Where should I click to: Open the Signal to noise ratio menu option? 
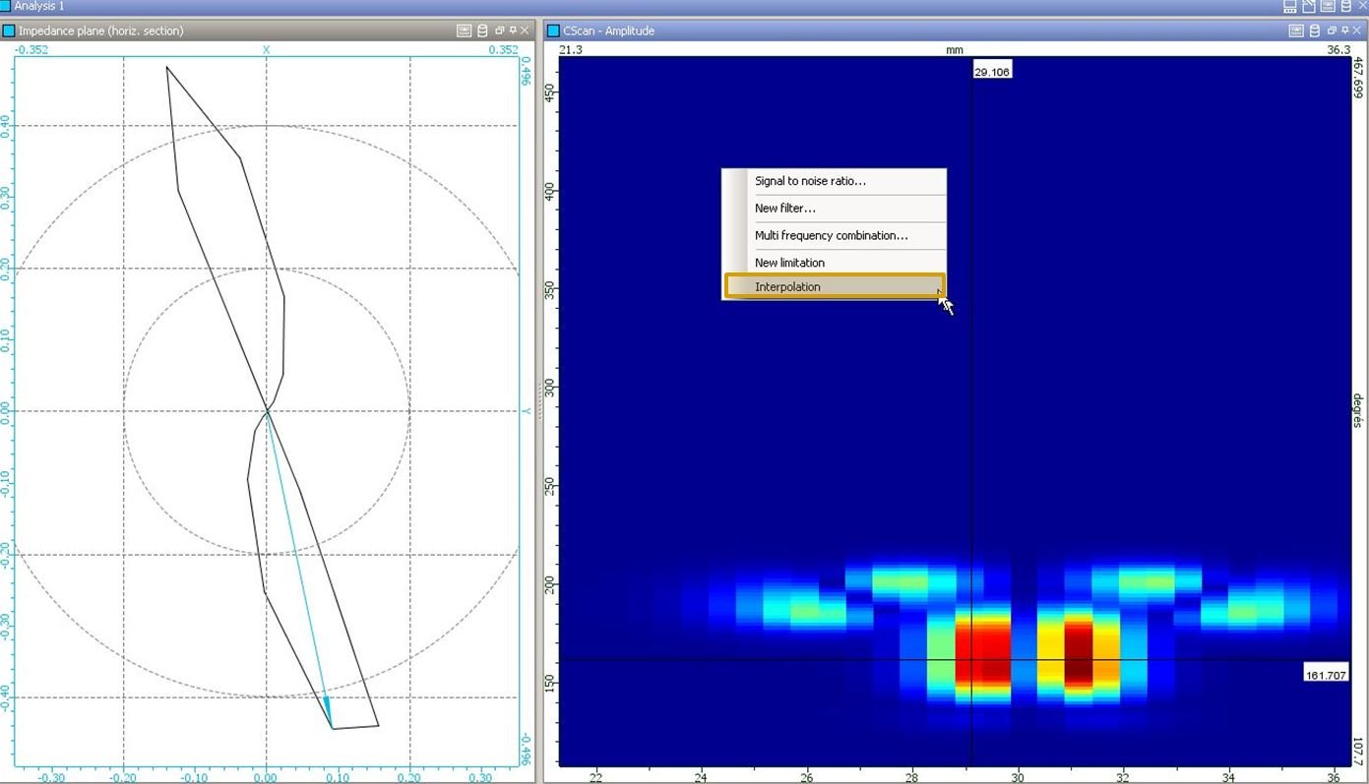click(x=810, y=181)
